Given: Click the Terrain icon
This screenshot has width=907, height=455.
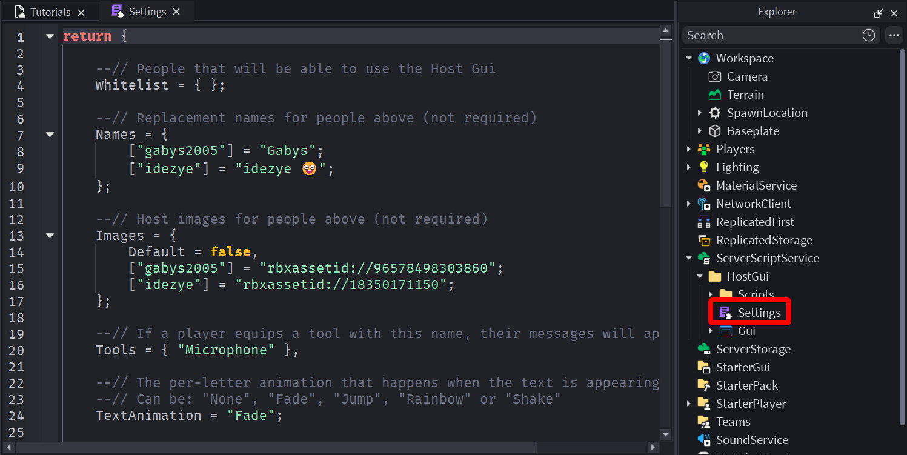Looking at the screenshot, I should pos(715,95).
